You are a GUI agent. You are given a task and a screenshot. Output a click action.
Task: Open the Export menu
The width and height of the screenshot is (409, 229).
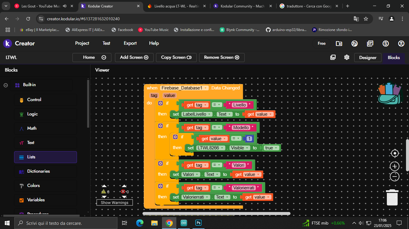click(x=130, y=43)
